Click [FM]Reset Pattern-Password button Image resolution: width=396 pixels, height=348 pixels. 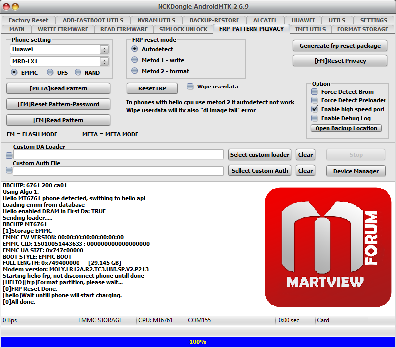pyautogui.click(x=58, y=104)
